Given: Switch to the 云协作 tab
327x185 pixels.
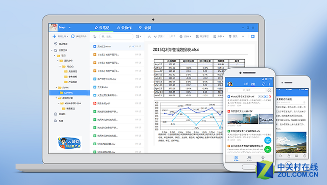Looking at the screenshot, I should coord(124,28).
